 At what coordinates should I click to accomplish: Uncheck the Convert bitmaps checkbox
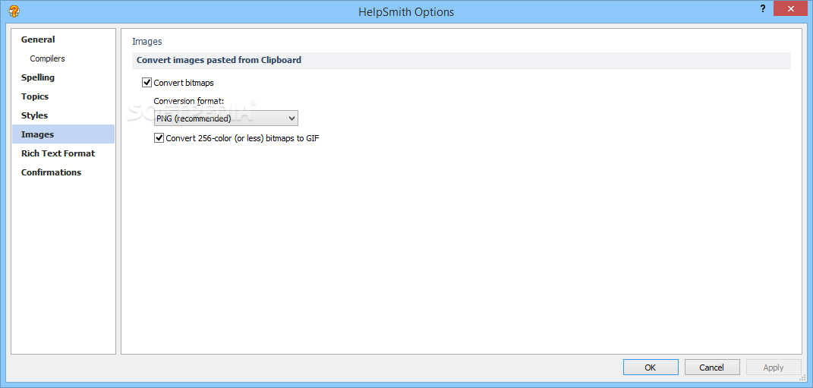pos(147,83)
